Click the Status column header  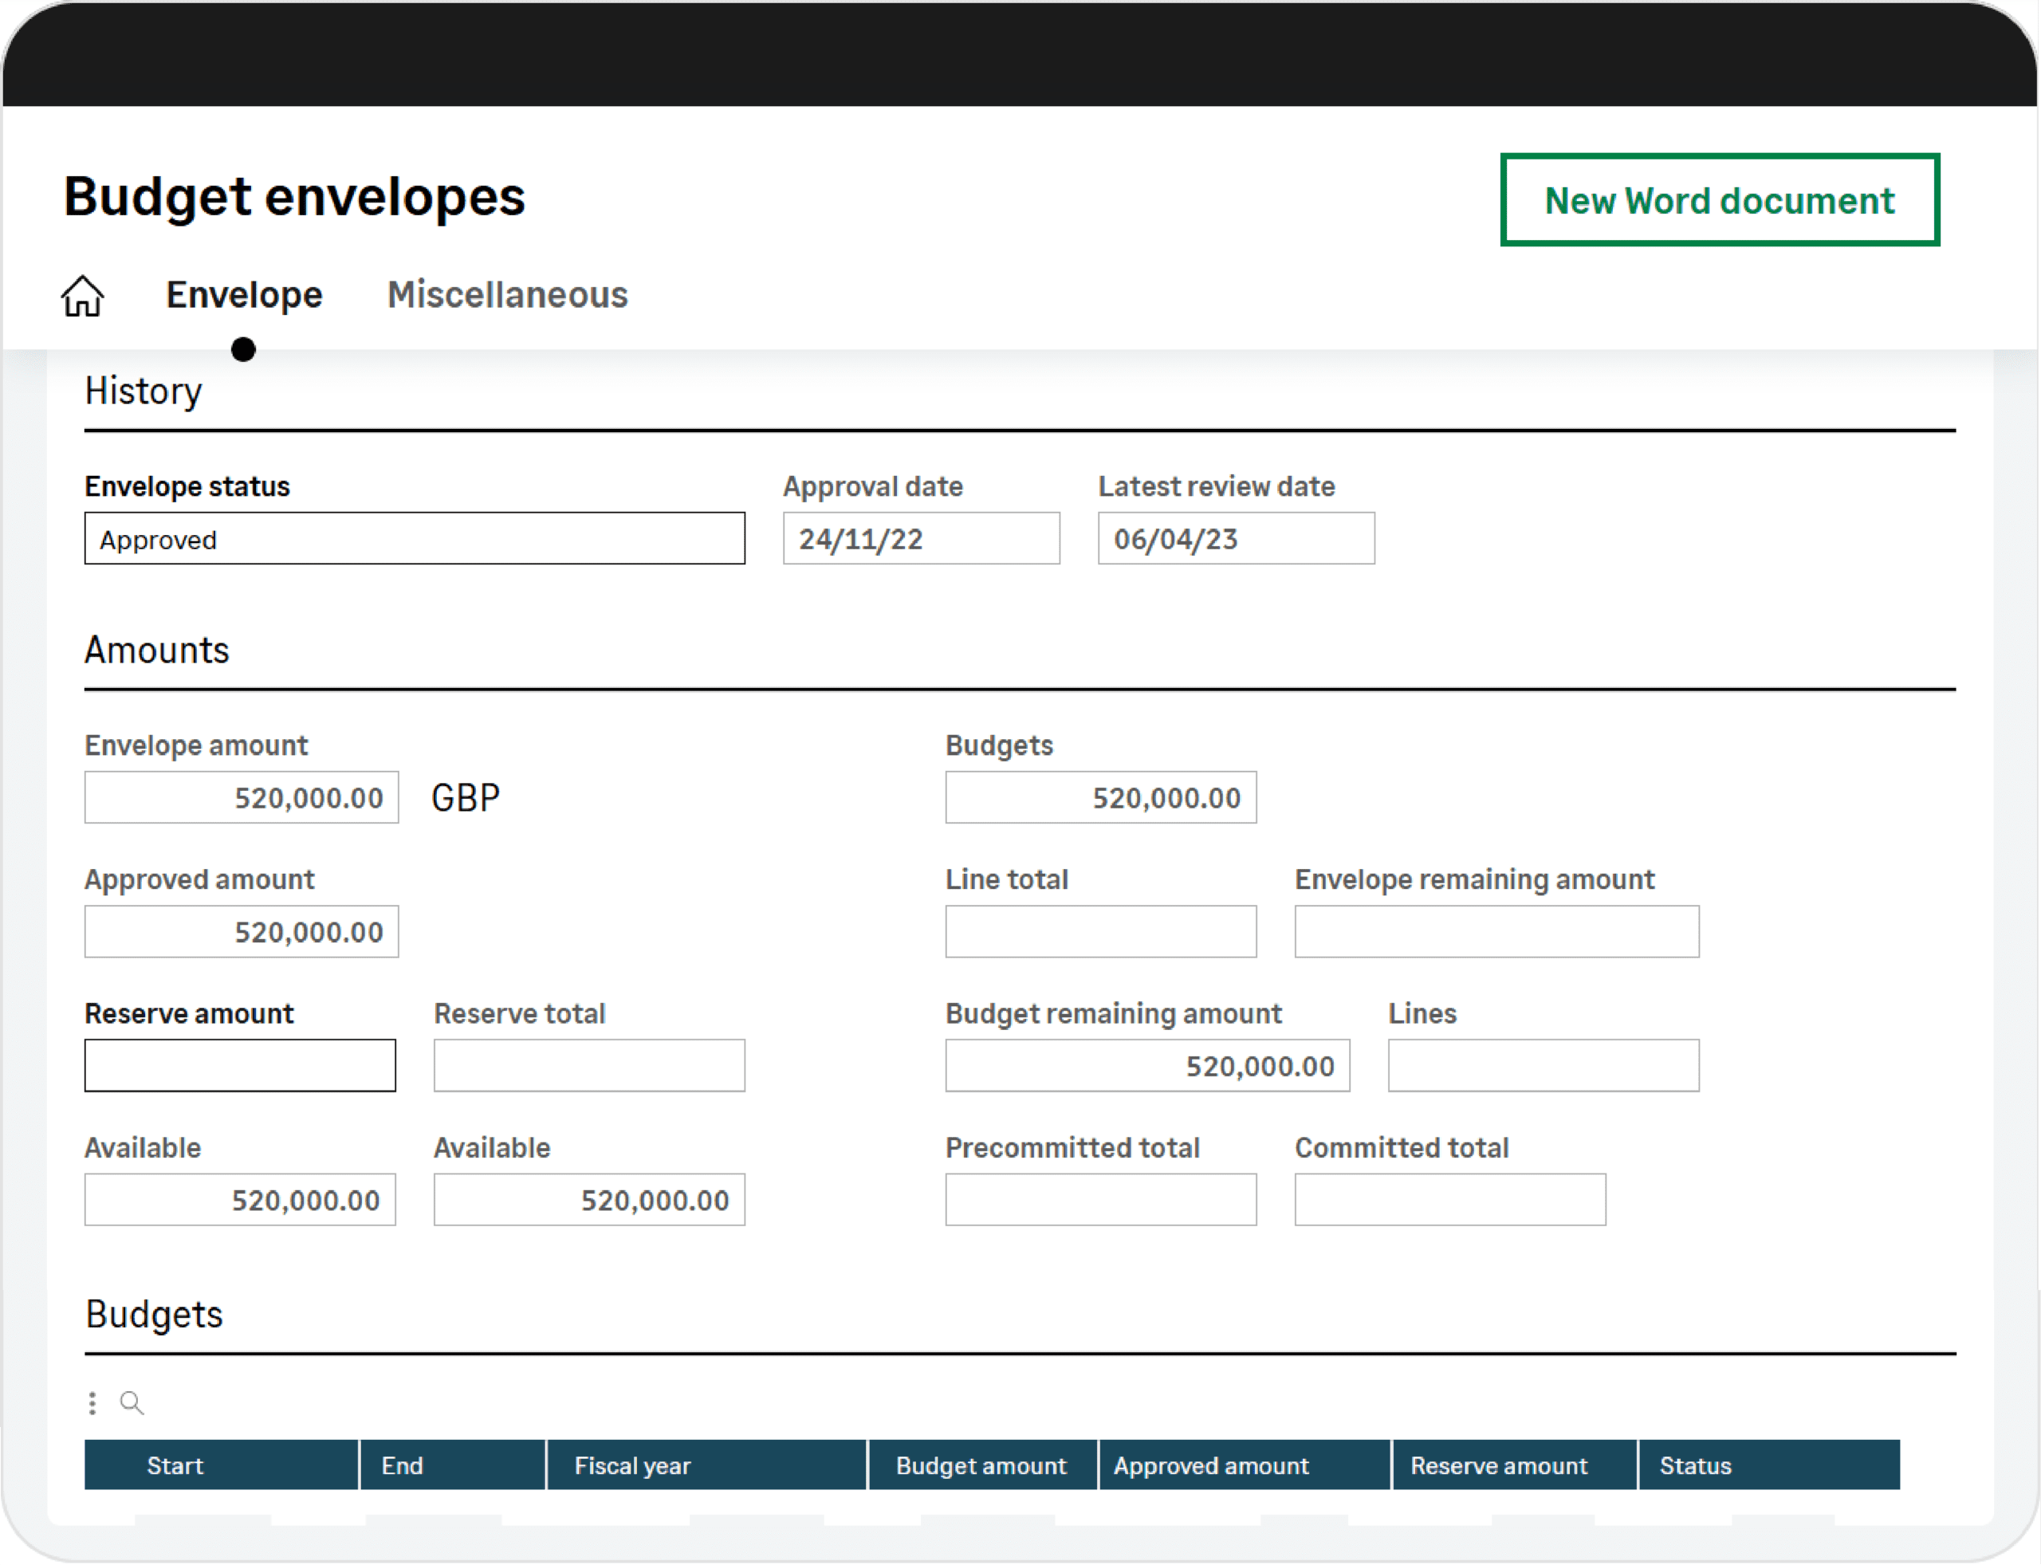coord(1767,1465)
